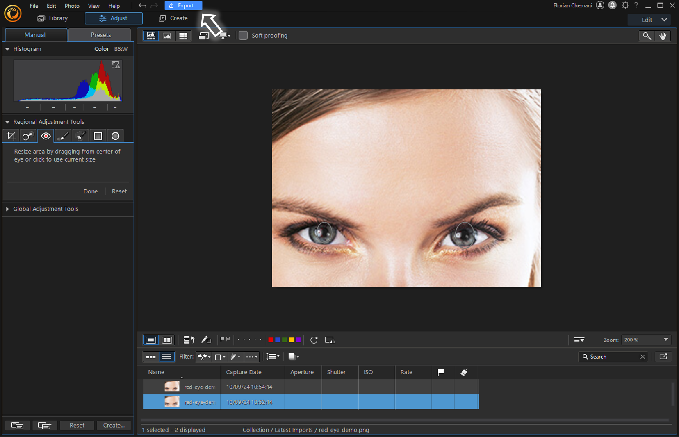
Task: Tag the photo with the red color label
Action: click(x=271, y=340)
